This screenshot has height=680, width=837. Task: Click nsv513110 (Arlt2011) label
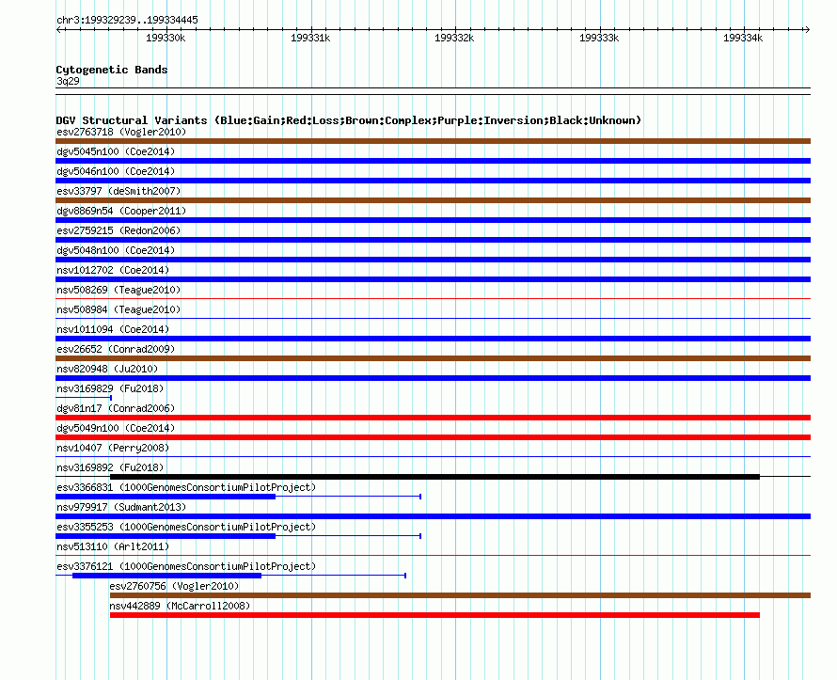tap(113, 546)
